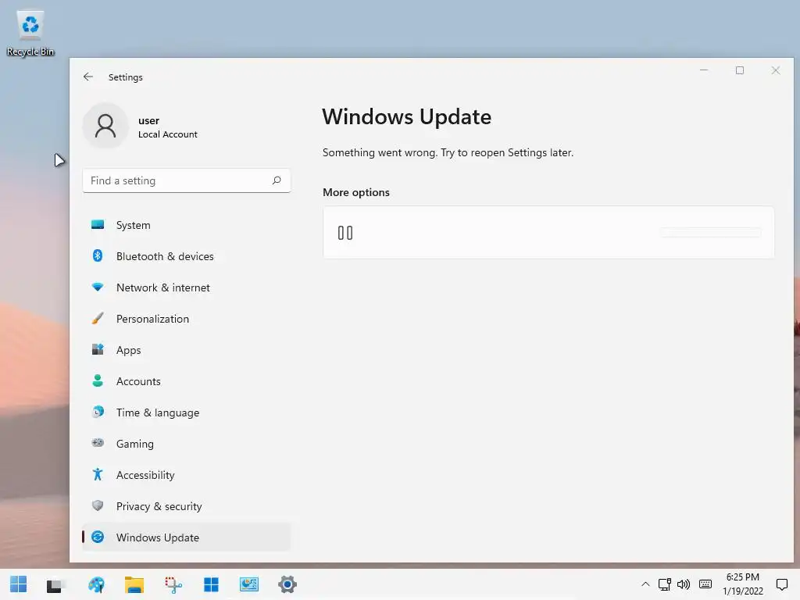Open File Explorer from the taskbar
Viewport: 800px width, 600px height.
click(x=134, y=584)
